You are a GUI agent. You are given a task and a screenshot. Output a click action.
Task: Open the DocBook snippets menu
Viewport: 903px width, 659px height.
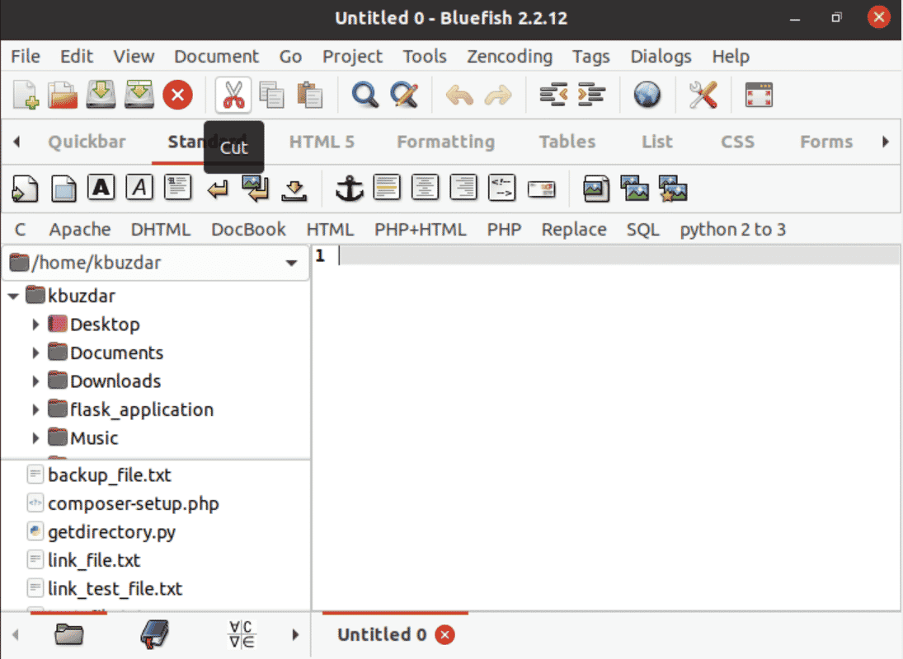pos(248,230)
